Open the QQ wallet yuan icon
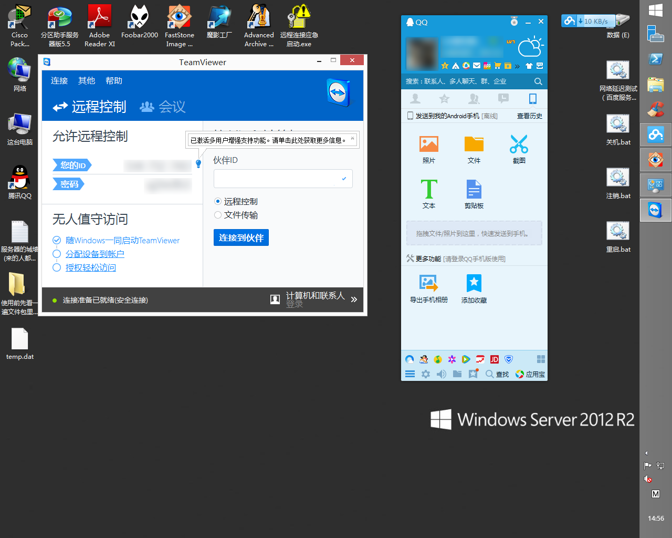Screen dimensions: 672x538 point(508,66)
